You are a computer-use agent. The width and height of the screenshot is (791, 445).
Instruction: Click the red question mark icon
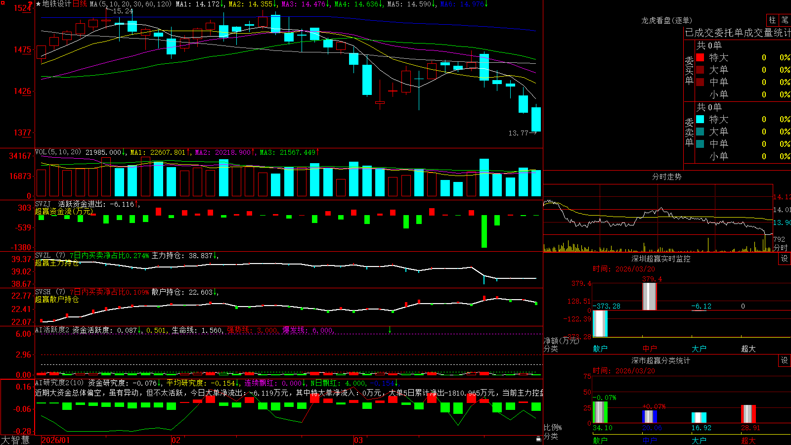(30, 4)
